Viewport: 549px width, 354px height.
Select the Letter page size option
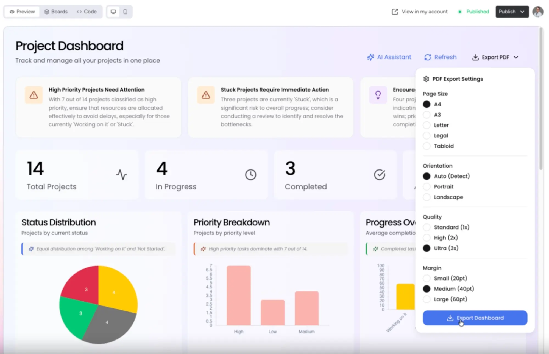[x=427, y=125]
